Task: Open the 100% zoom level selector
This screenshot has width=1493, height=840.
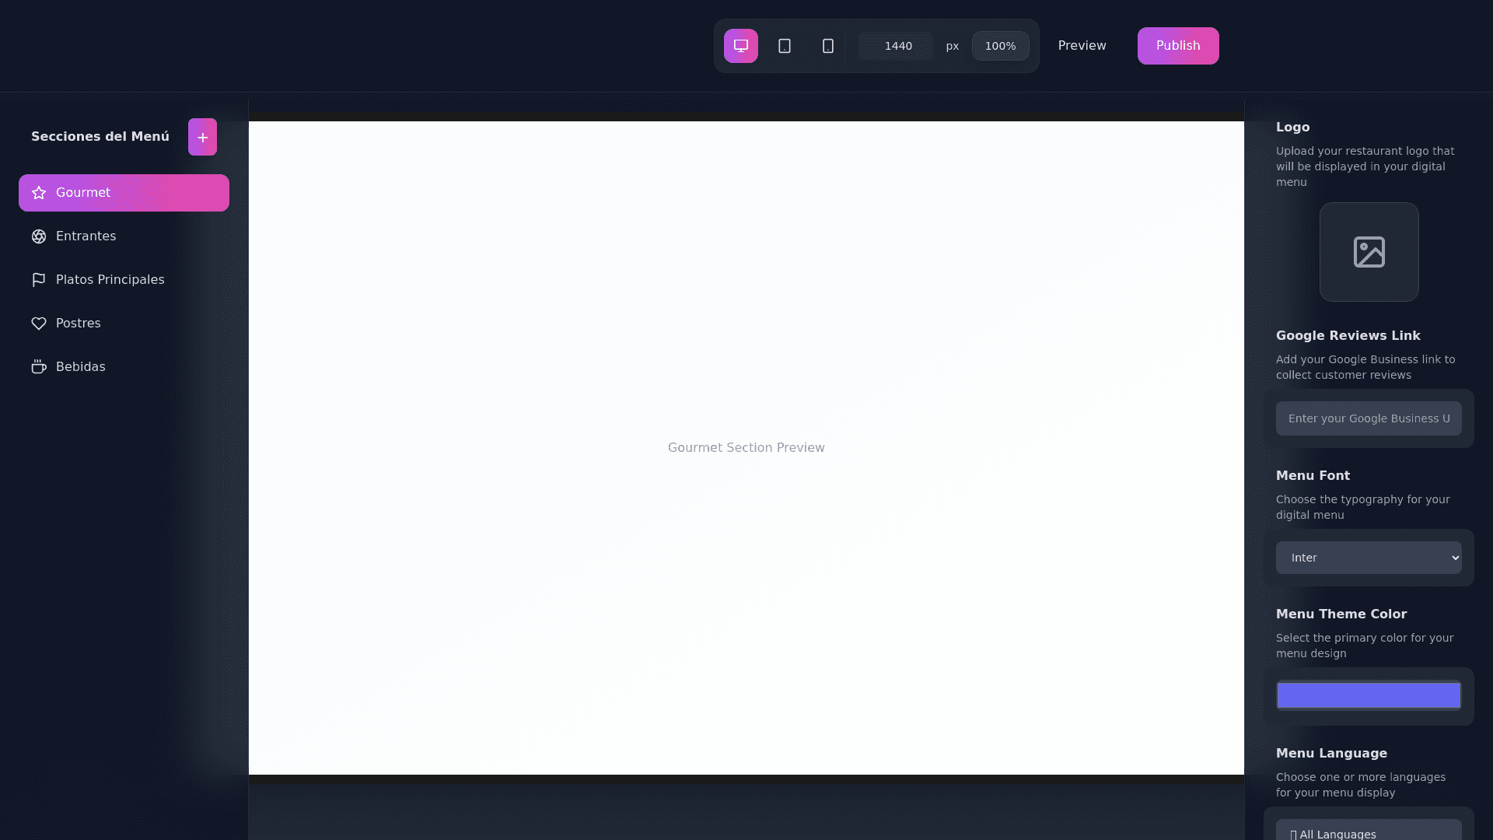Action: pos(1000,46)
